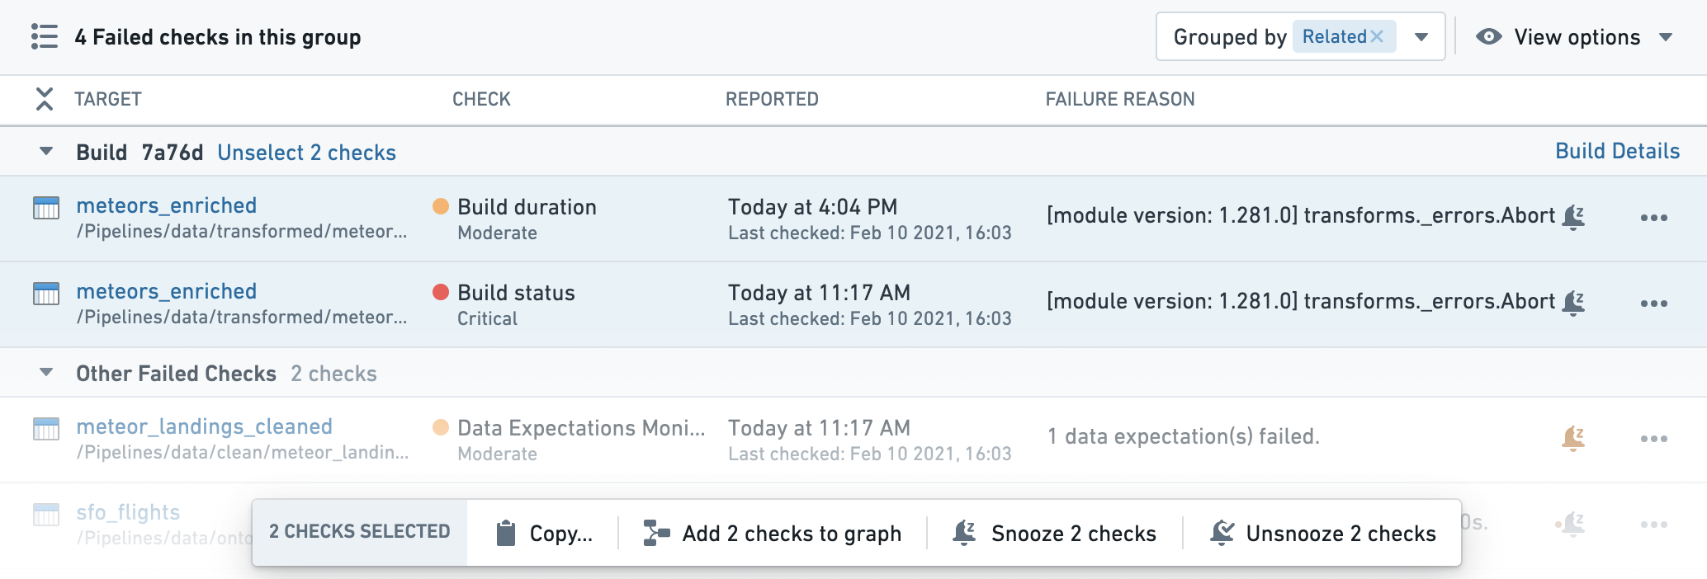Unselect 2 checks in Build 7a76d
Viewport: 1707px width, 579px height.
[306, 153]
